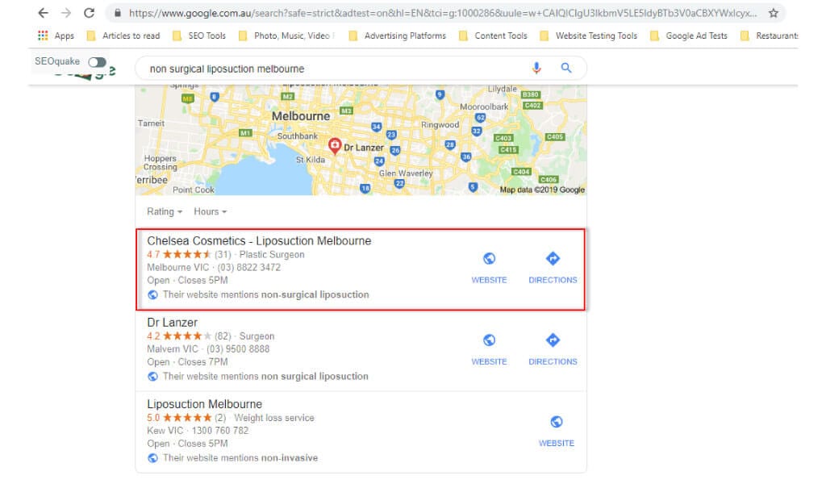Viewport: 826px width, 484px height.
Task: Open SEO Tools bookmark folder
Action: (199, 35)
